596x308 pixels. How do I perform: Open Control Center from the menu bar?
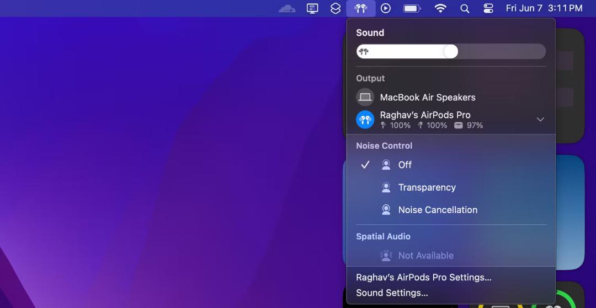488,8
